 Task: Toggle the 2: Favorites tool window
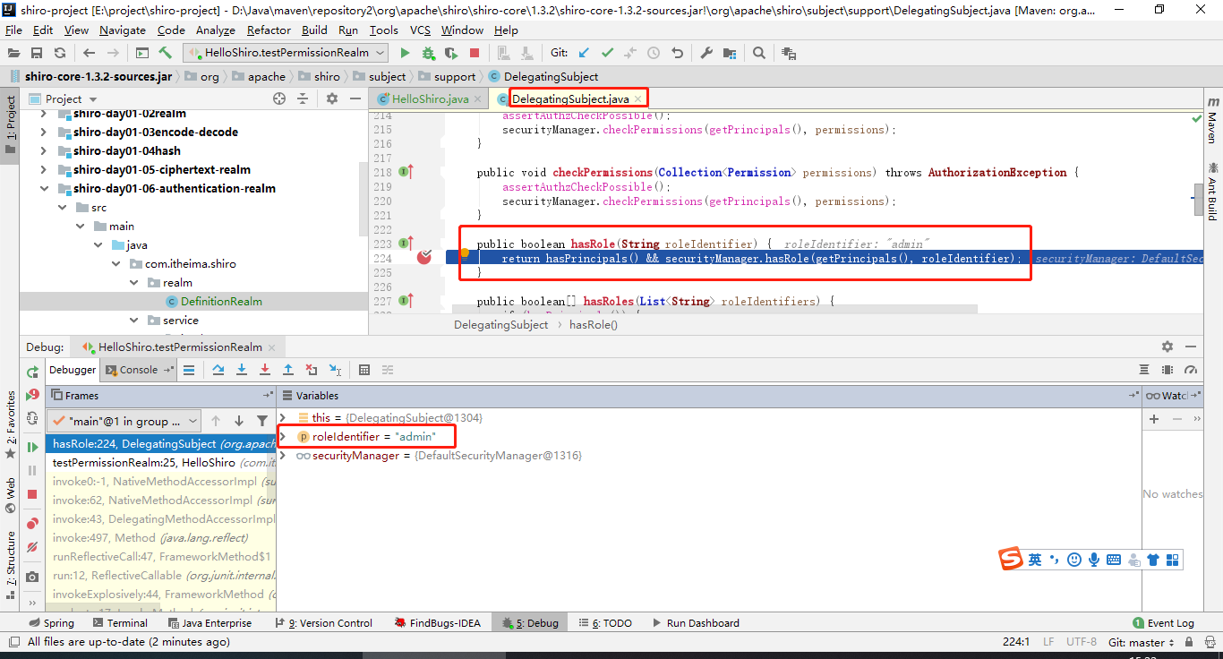(x=10, y=425)
